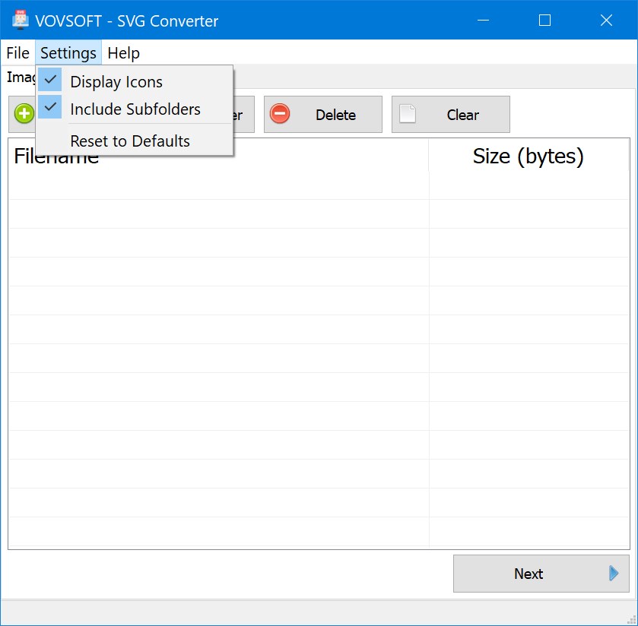The height and width of the screenshot is (626, 638).
Task: Click the Size (bytes) column header
Action: tap(529, 156)
